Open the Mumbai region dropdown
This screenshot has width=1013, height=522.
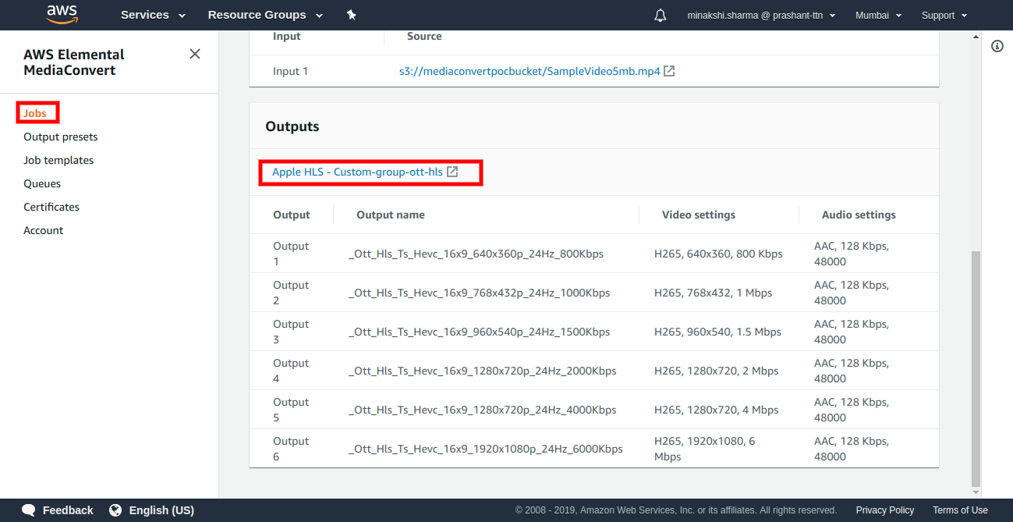pyautogui.click(x=878, y=16)
